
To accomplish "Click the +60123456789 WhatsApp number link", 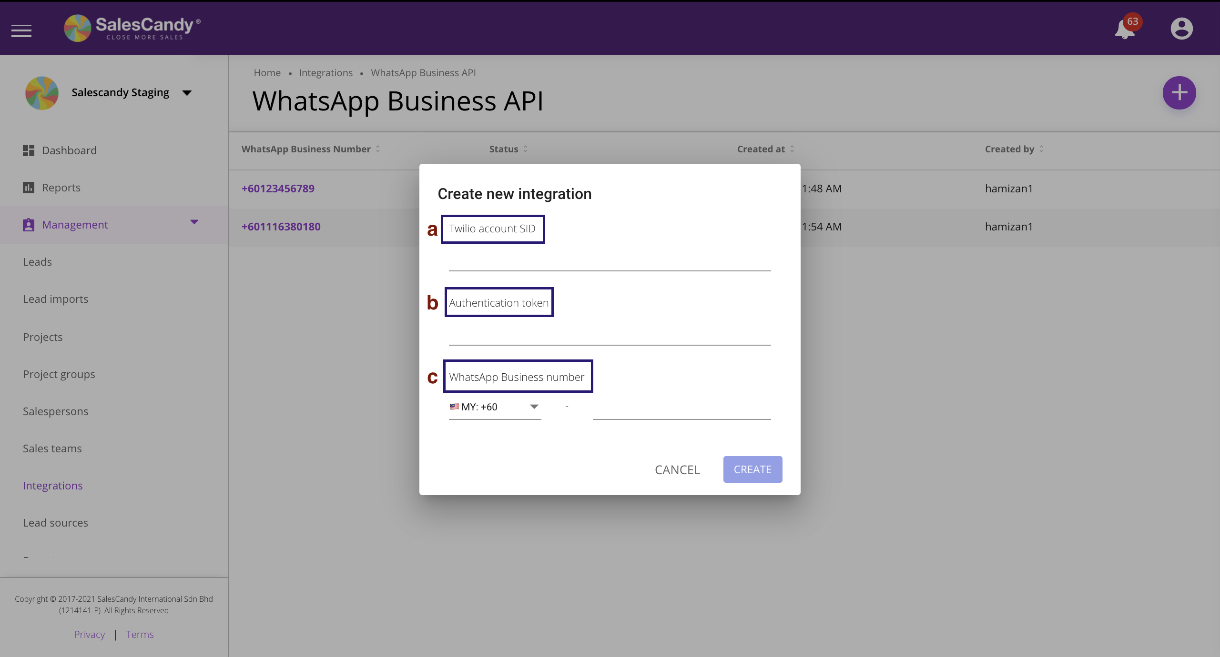I will [x=278, y=188].
